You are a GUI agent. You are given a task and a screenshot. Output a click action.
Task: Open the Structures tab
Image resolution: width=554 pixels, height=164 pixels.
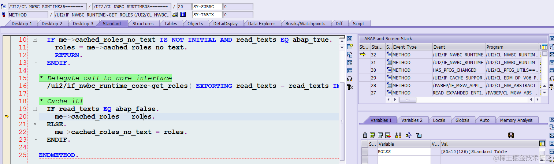coord(143,23)
